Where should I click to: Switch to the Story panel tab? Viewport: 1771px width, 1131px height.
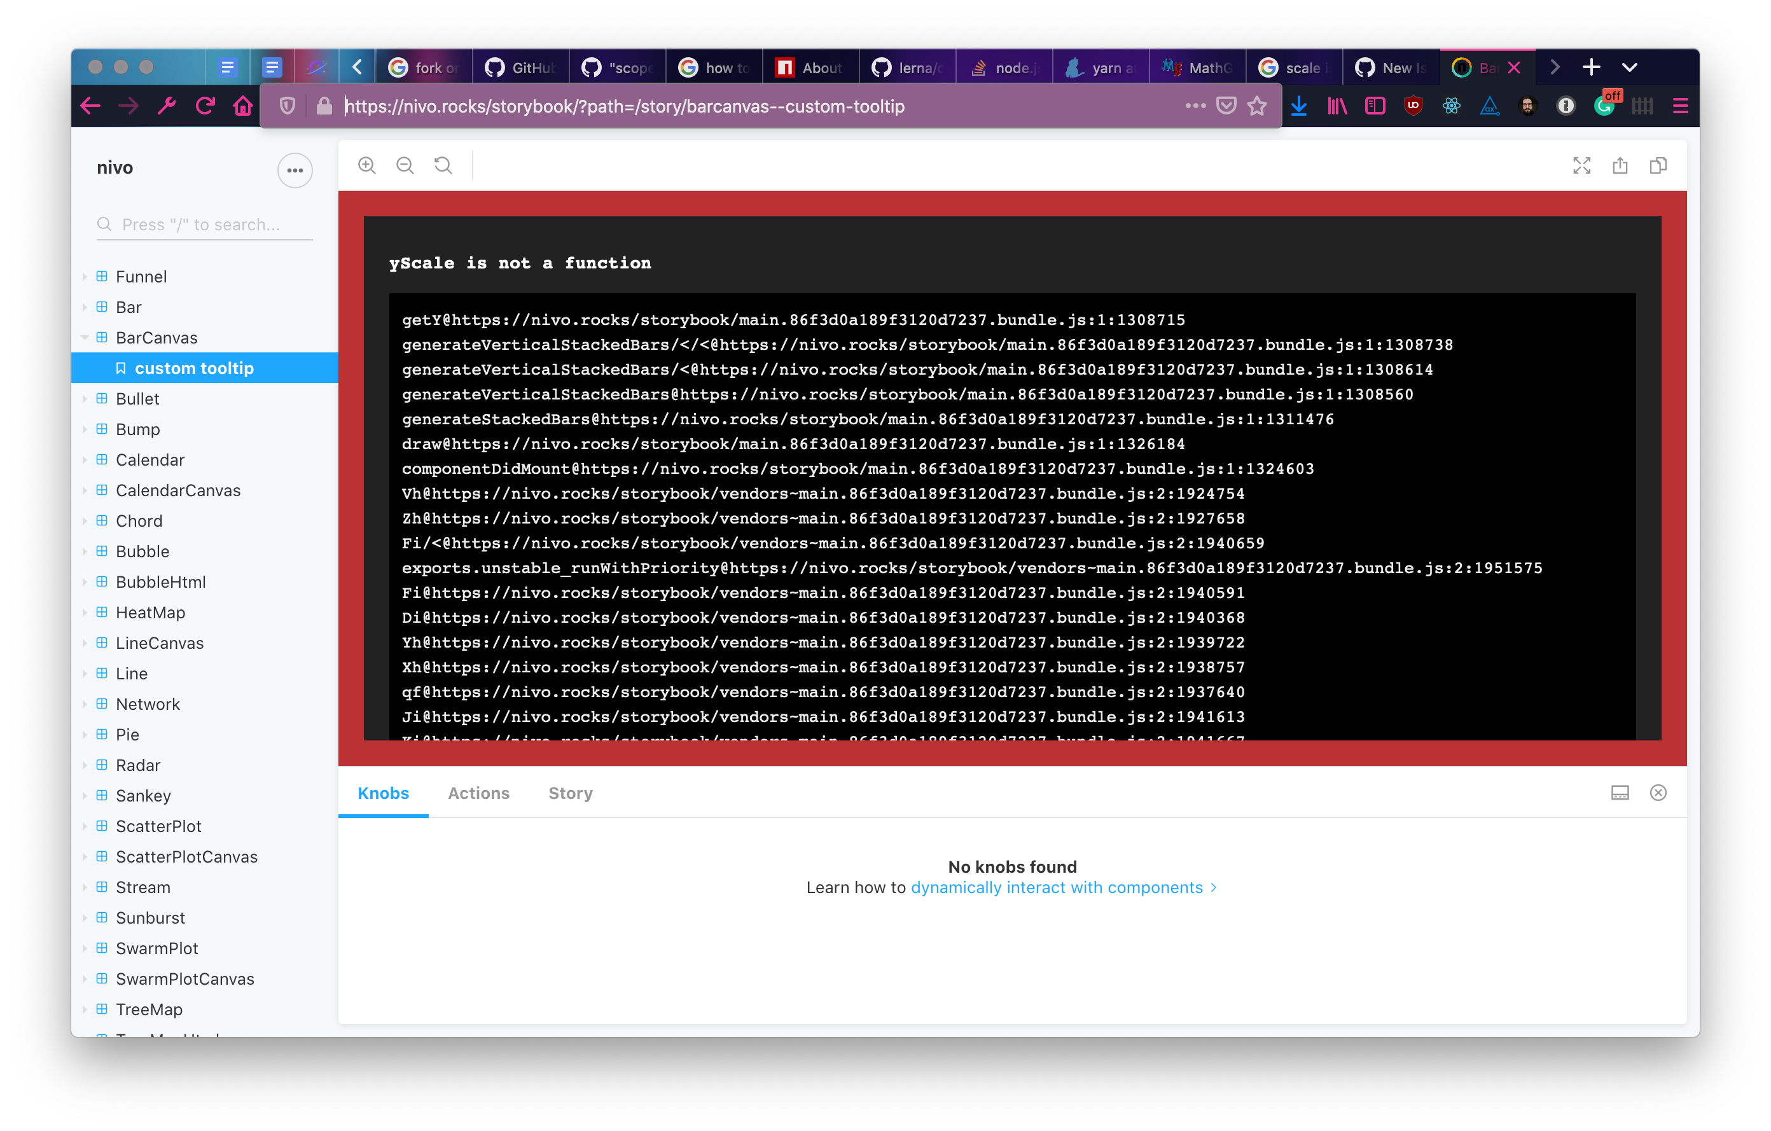click(x=570, y=793)
